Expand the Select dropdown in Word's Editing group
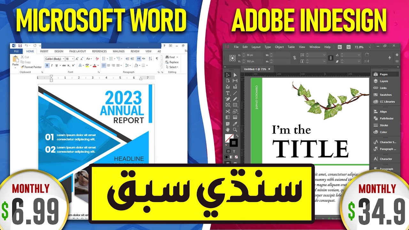 click(173, 67)
